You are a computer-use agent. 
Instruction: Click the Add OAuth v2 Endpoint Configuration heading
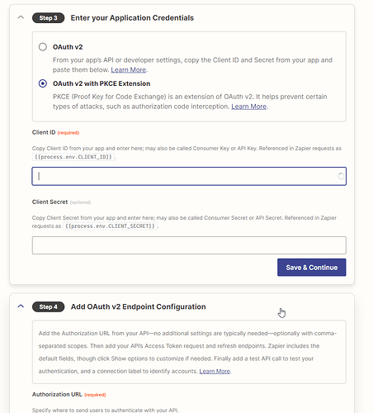coord(138,306)
